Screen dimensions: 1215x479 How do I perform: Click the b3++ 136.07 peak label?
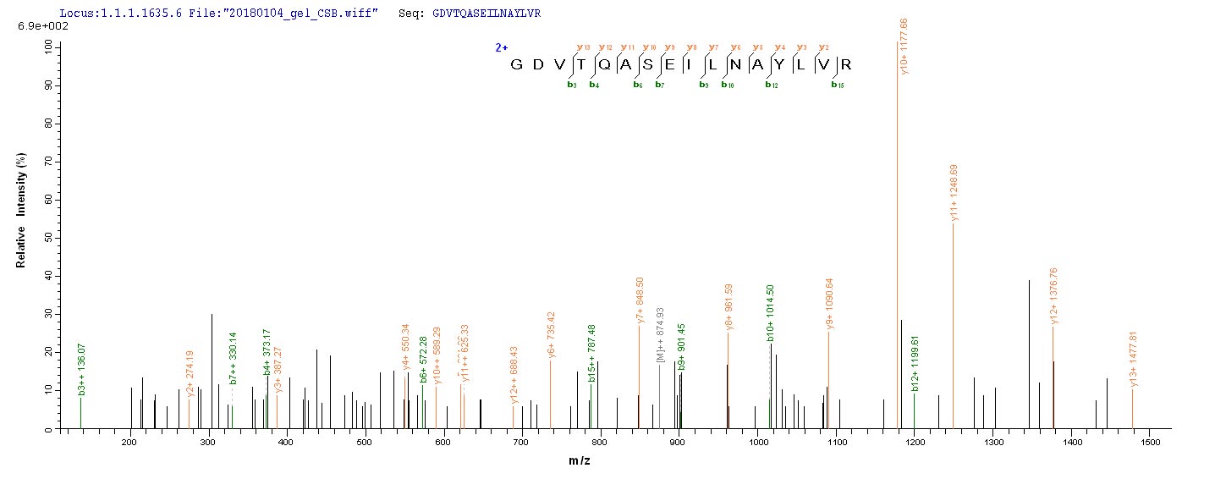(82, 370)
